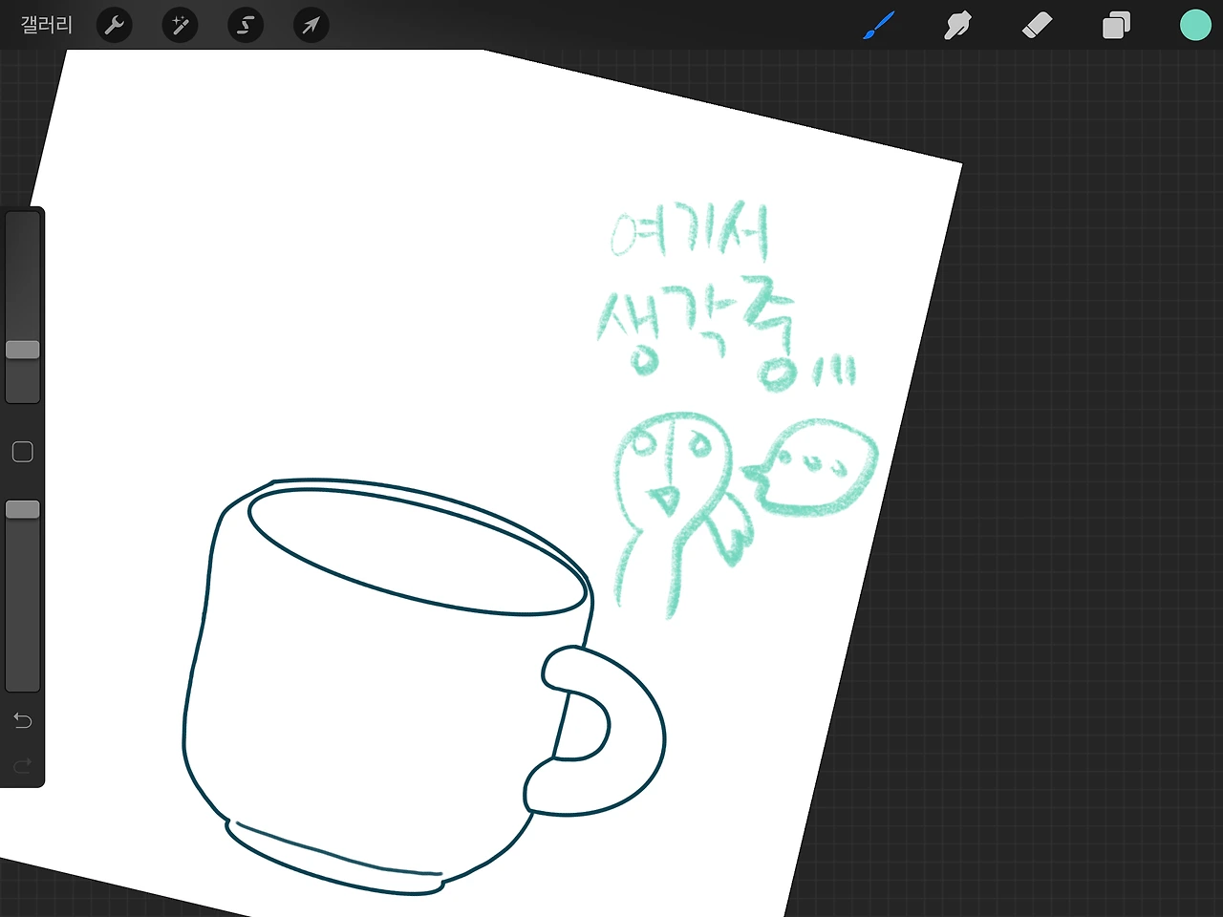Image resolution: width=1223 pixels, height=917 pixels.
Task: Undo the last stroke
Action: coord(23,720)
